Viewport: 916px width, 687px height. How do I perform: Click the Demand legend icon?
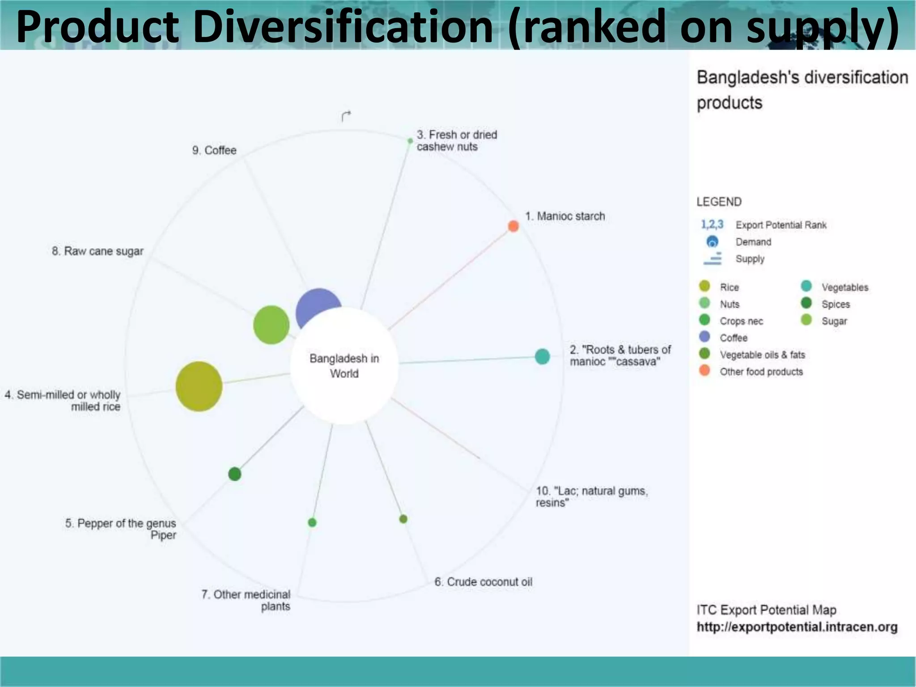[712, 242]
